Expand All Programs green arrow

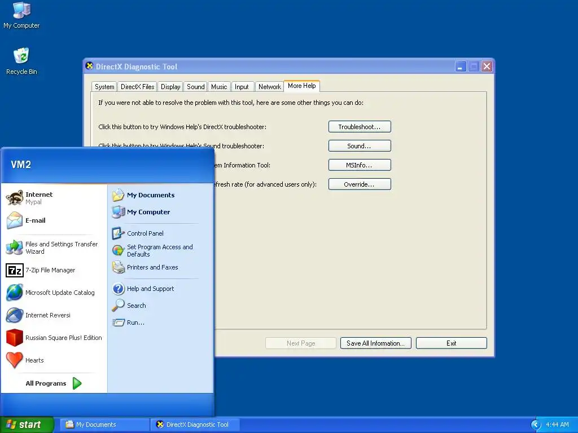[x=77, y=383]
